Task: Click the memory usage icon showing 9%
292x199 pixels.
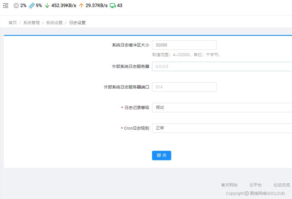Action: (32, 6)
